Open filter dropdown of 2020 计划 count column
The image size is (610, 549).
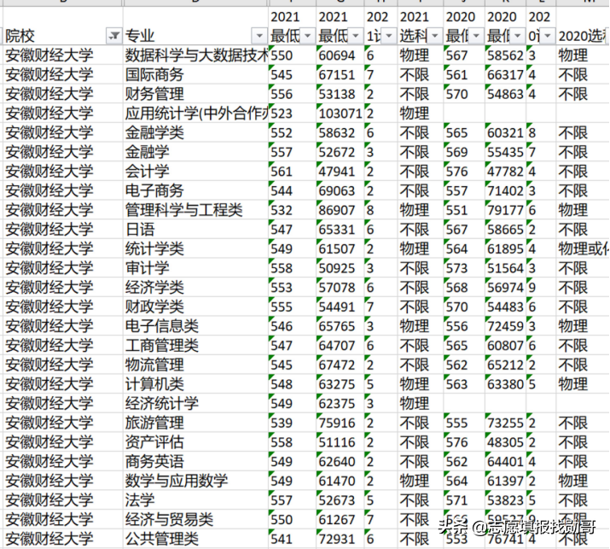[548, 36]
